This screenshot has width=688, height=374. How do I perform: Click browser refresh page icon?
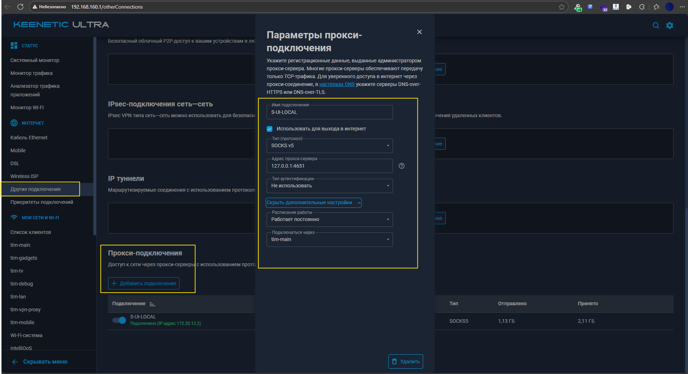click(x=20, y=7)
